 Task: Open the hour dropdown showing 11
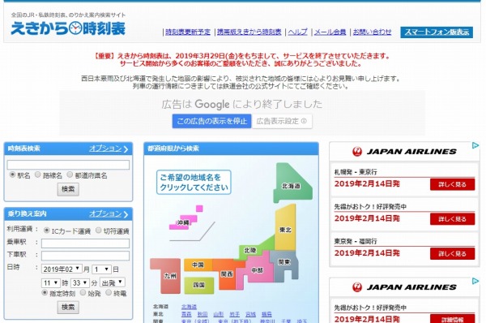click(50, 282)
